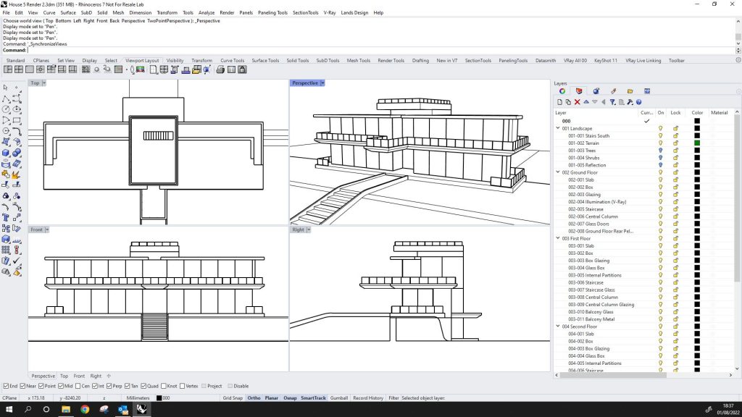Move layer up with blue up arrow

coord(585,102)
